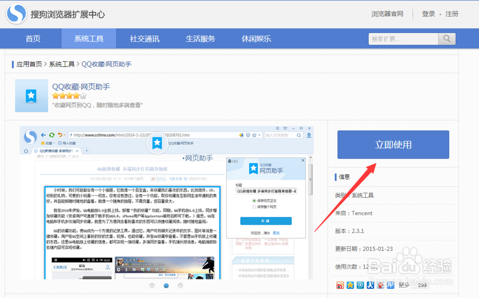Screen dimensions: 479x298
Task: Click the four-star rating icons
Action: tap(69, 96)
